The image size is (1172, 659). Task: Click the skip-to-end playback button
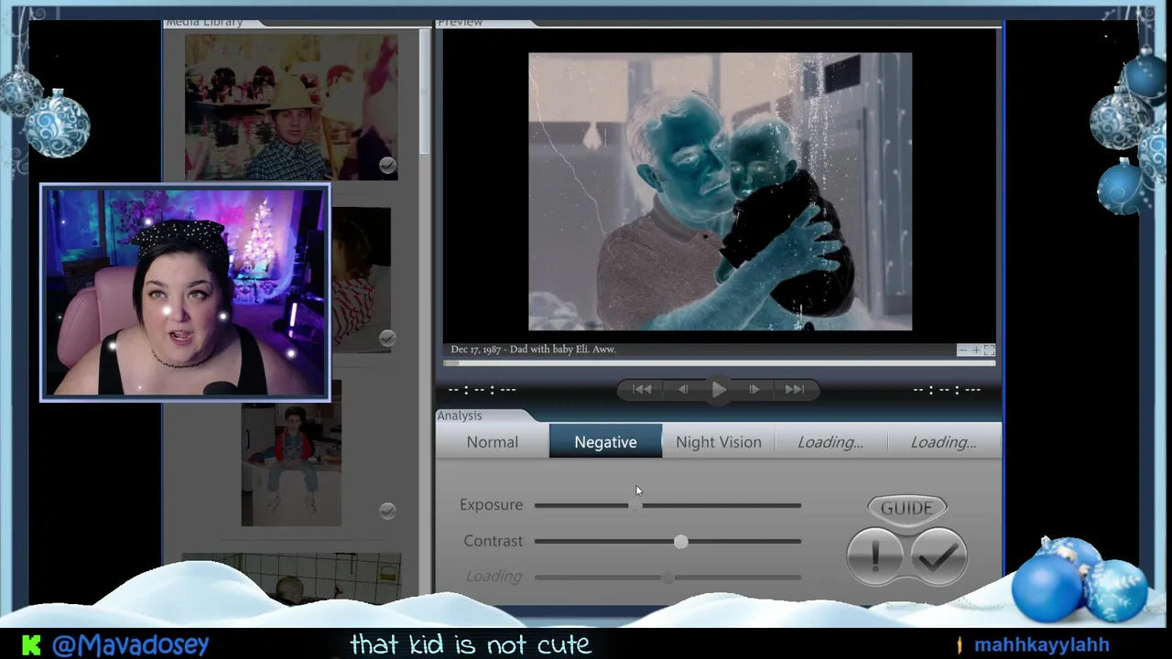[x=794, y=390]
